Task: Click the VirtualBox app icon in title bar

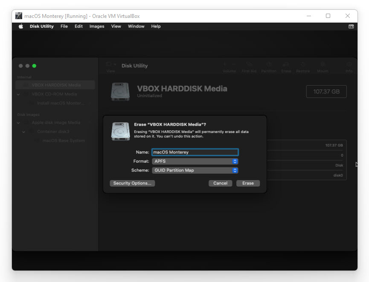Action: [19, 16]
